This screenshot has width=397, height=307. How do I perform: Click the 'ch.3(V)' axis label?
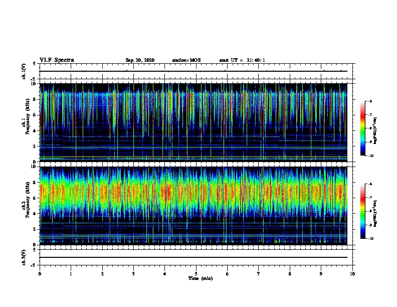click(24, 257)
